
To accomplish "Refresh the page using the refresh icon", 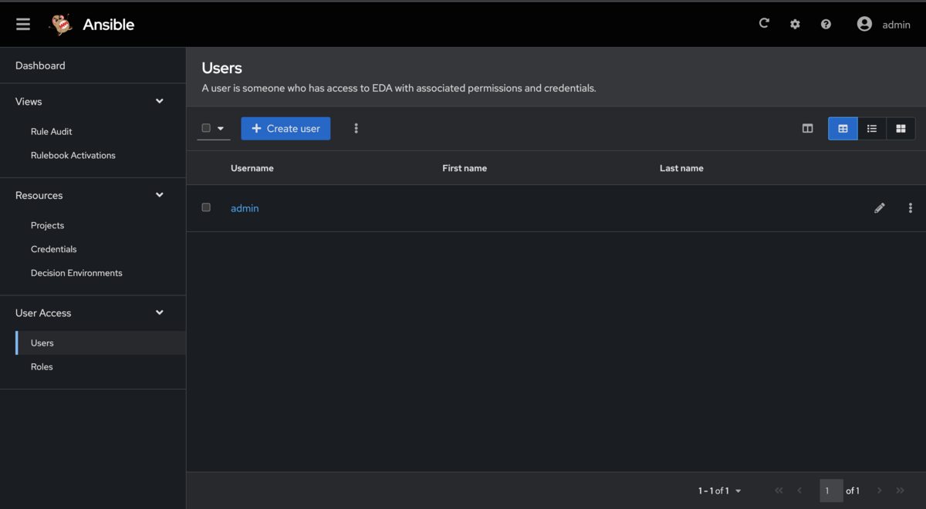I will coord(764,23).
